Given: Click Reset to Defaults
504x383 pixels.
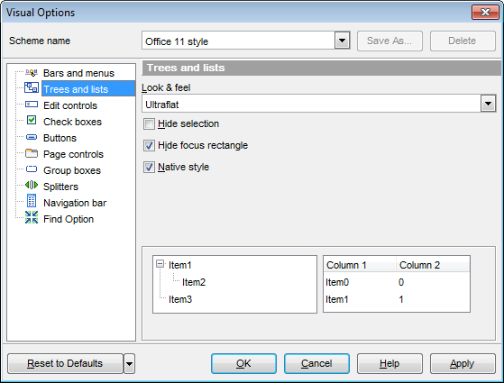Looking at the screenshot, I should 65,364.
